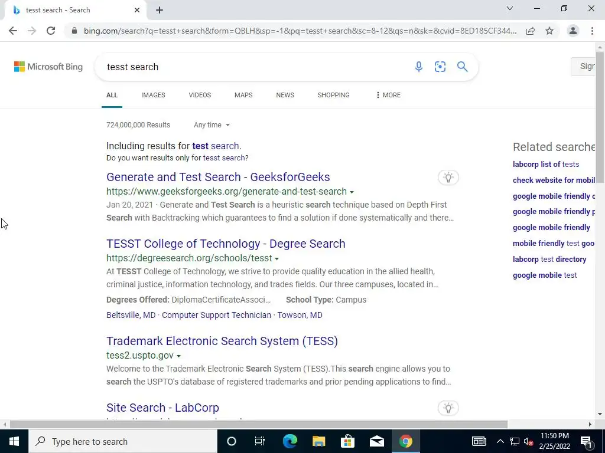Click the browser back arrow
The height and width of the screenshot is (453, 605).
click(13, 31)
